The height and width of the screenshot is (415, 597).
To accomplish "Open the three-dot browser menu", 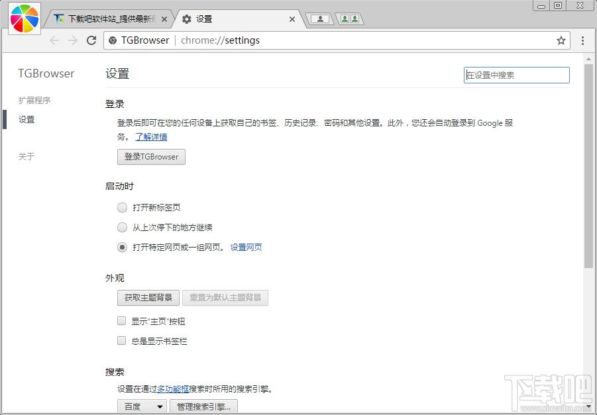I will (x=582, y=40).
